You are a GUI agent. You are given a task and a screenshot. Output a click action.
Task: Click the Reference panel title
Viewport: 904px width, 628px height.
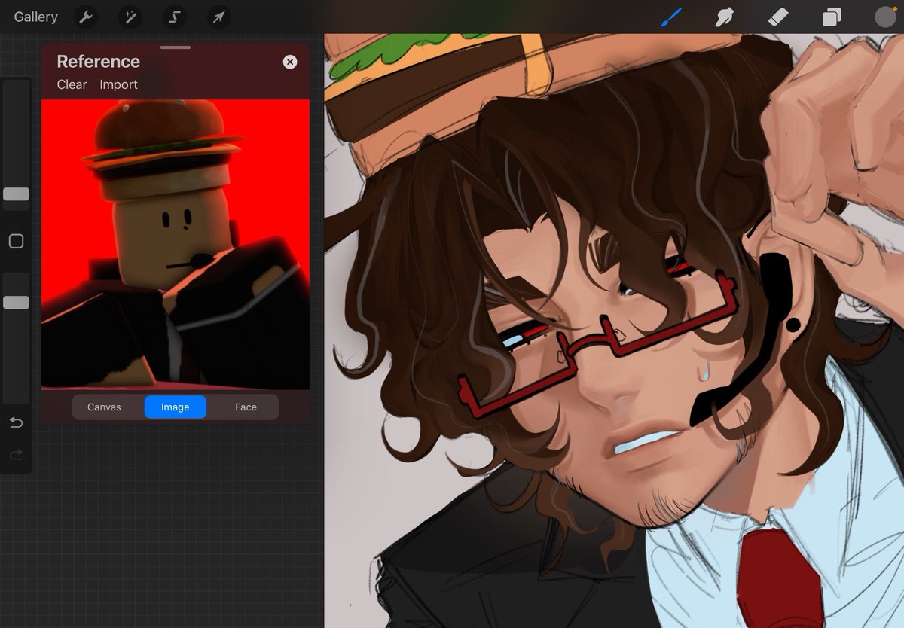pos(98,62)
